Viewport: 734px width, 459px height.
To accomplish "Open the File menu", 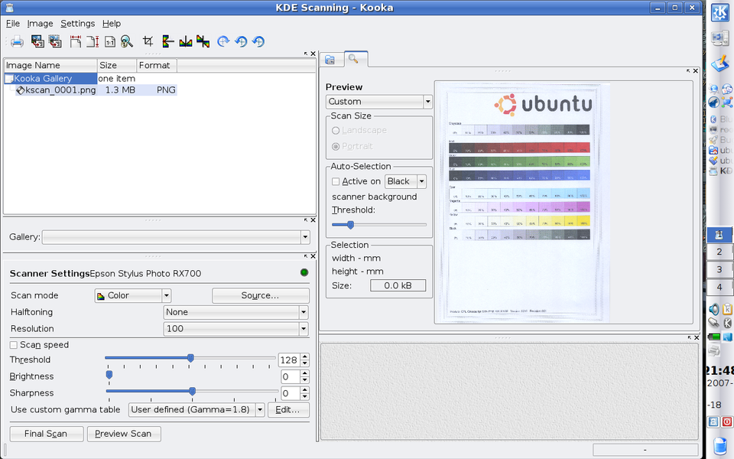I will coord(13,24).
